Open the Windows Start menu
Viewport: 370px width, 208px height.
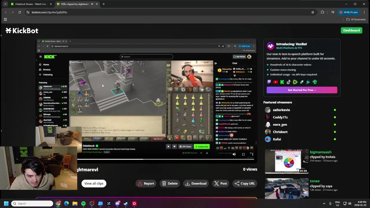coord(6,204)
